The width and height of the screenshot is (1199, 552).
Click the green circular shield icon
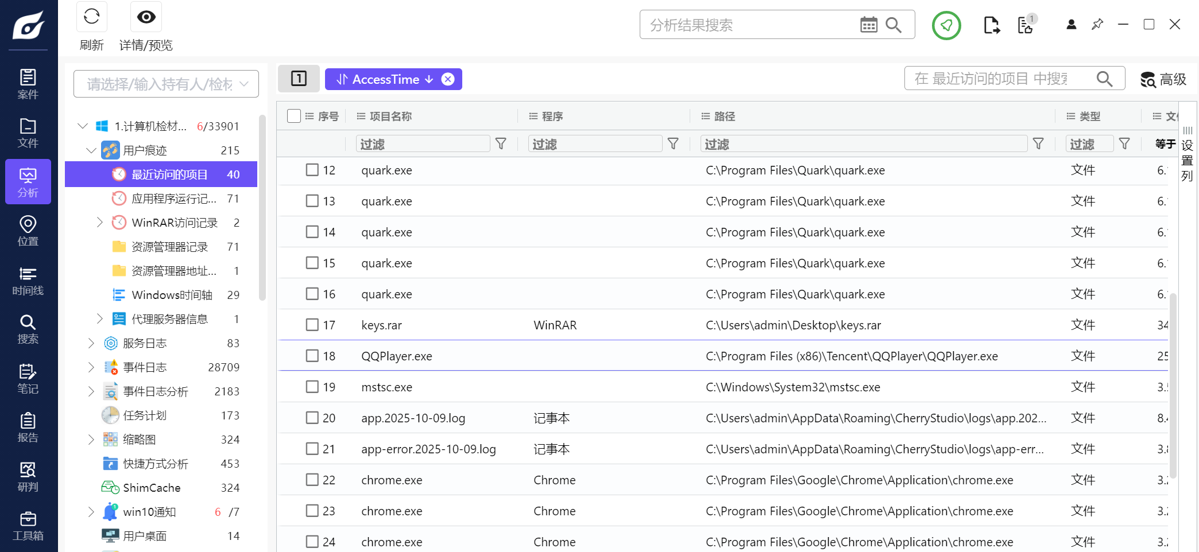tap(946, 25)
